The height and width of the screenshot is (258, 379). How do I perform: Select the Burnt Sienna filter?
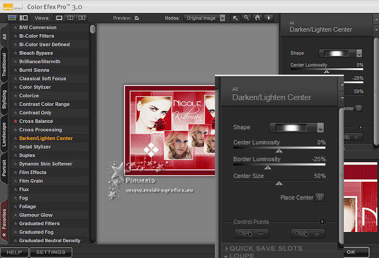pos(34,70)
